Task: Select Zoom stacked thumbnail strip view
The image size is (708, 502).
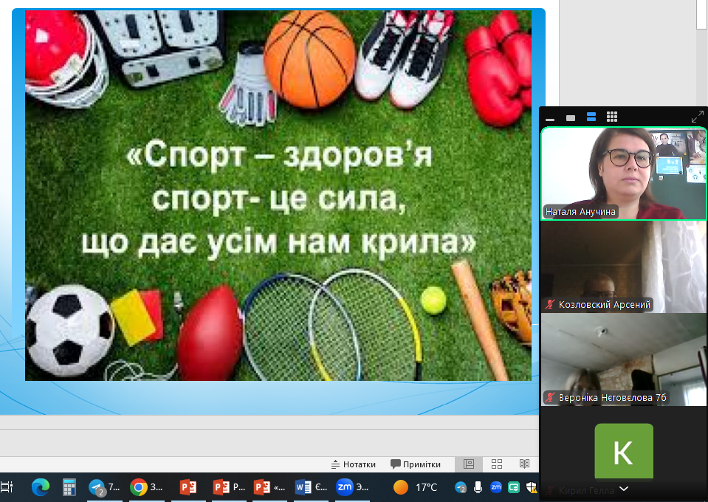Action: click(x=591, y=117)
